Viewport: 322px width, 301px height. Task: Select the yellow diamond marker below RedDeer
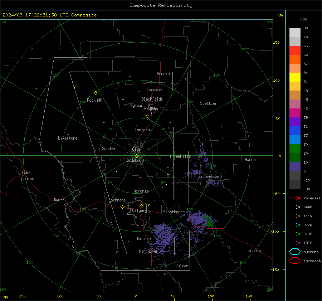tap(147, 116)
